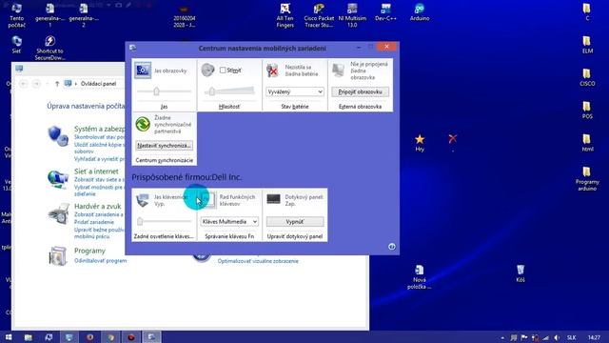This screenshot has width=609, height=343.
Task: Open the Vyvážený power plan dropdown
Action: 295,91
